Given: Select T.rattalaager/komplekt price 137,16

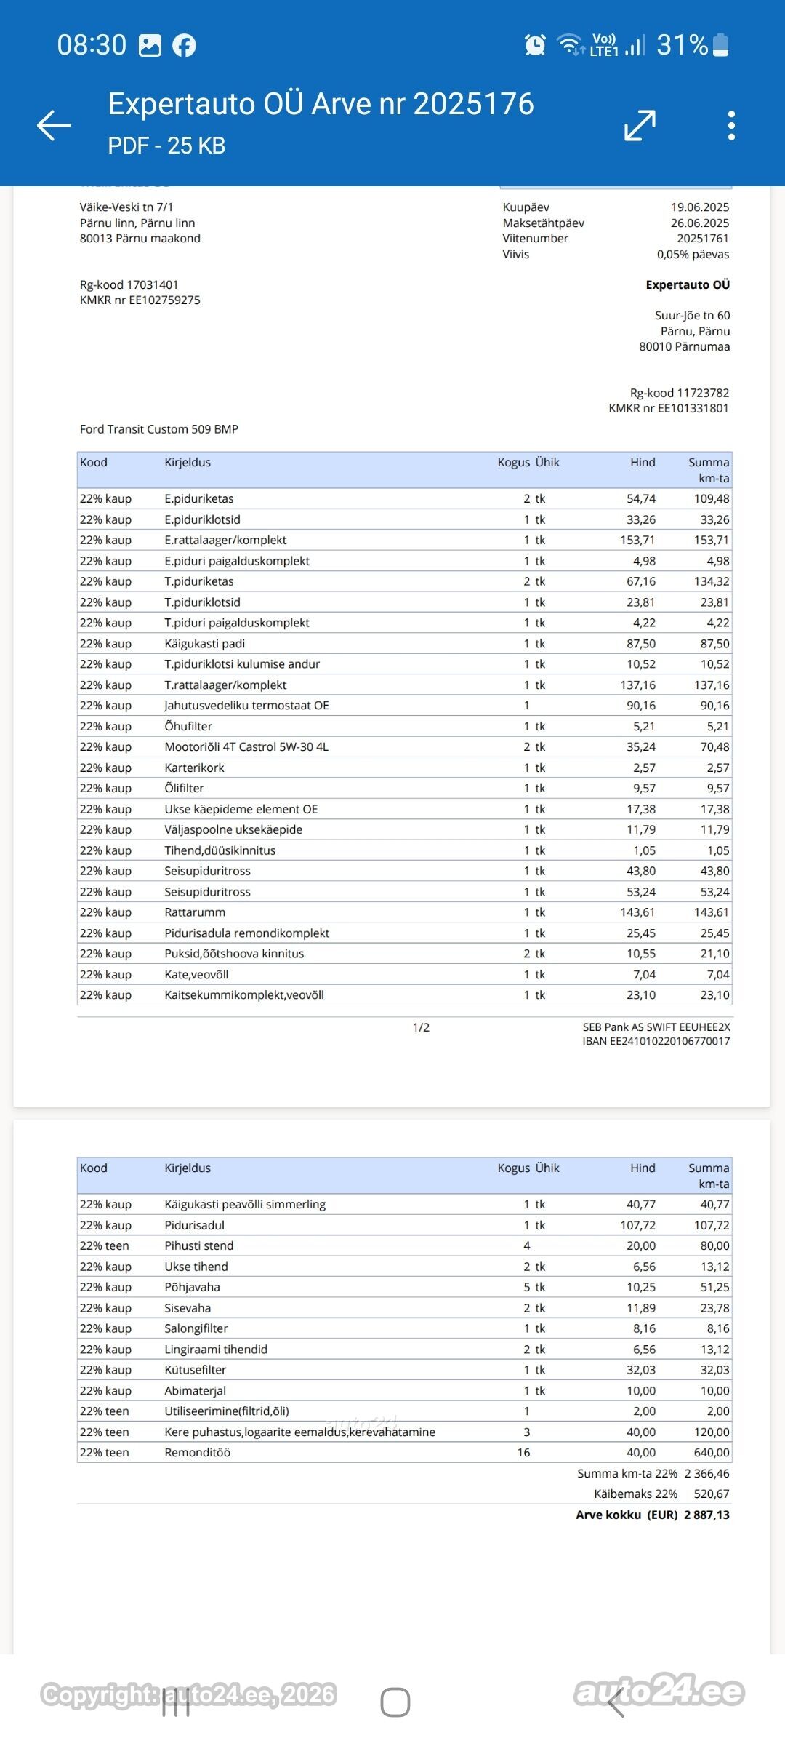Looking at the screenshot, I should tap(637, 685).
